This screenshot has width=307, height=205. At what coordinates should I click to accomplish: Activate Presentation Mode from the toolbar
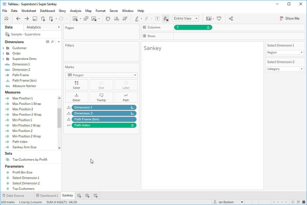[219, 19]
